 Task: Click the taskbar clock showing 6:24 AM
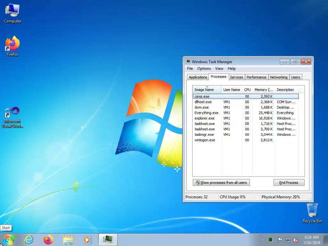click(312, 240)
